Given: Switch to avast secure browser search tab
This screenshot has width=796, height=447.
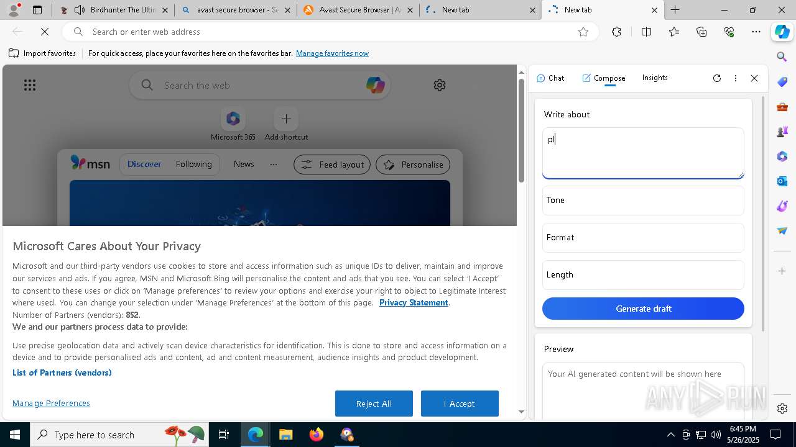Looking at the screenshot, I should point(236,10).
